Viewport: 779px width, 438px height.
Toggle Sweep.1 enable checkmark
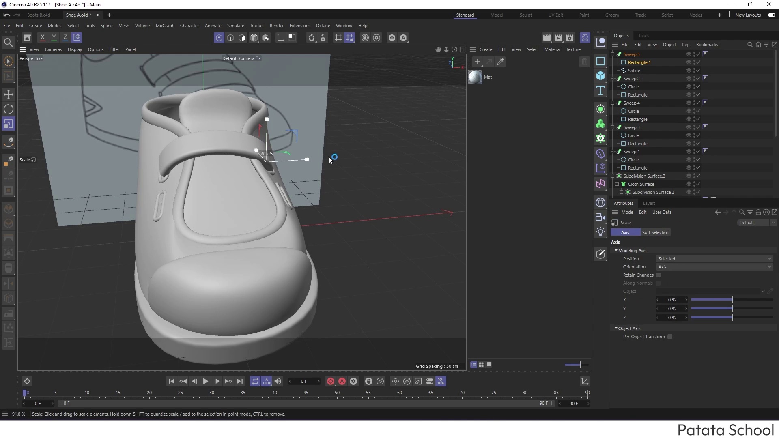click(x=698, y=152)
